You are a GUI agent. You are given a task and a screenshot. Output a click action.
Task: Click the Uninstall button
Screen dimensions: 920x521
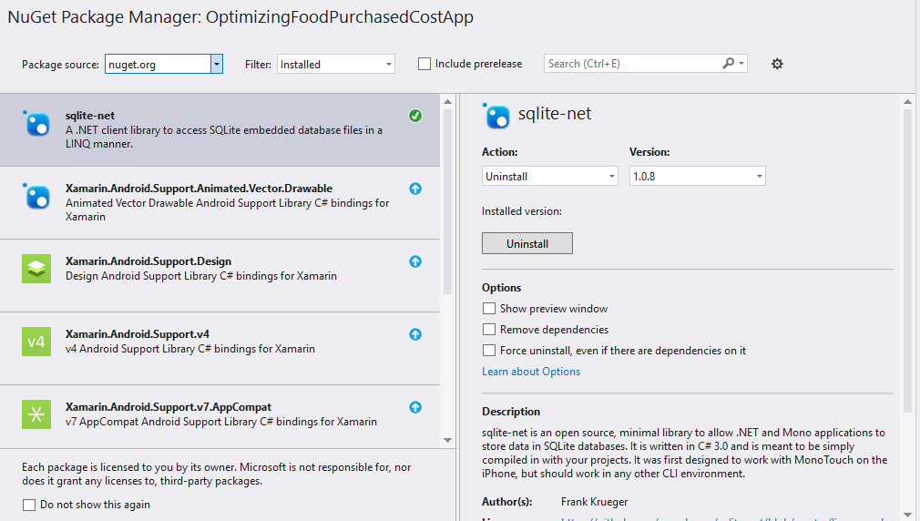[526, 243]
